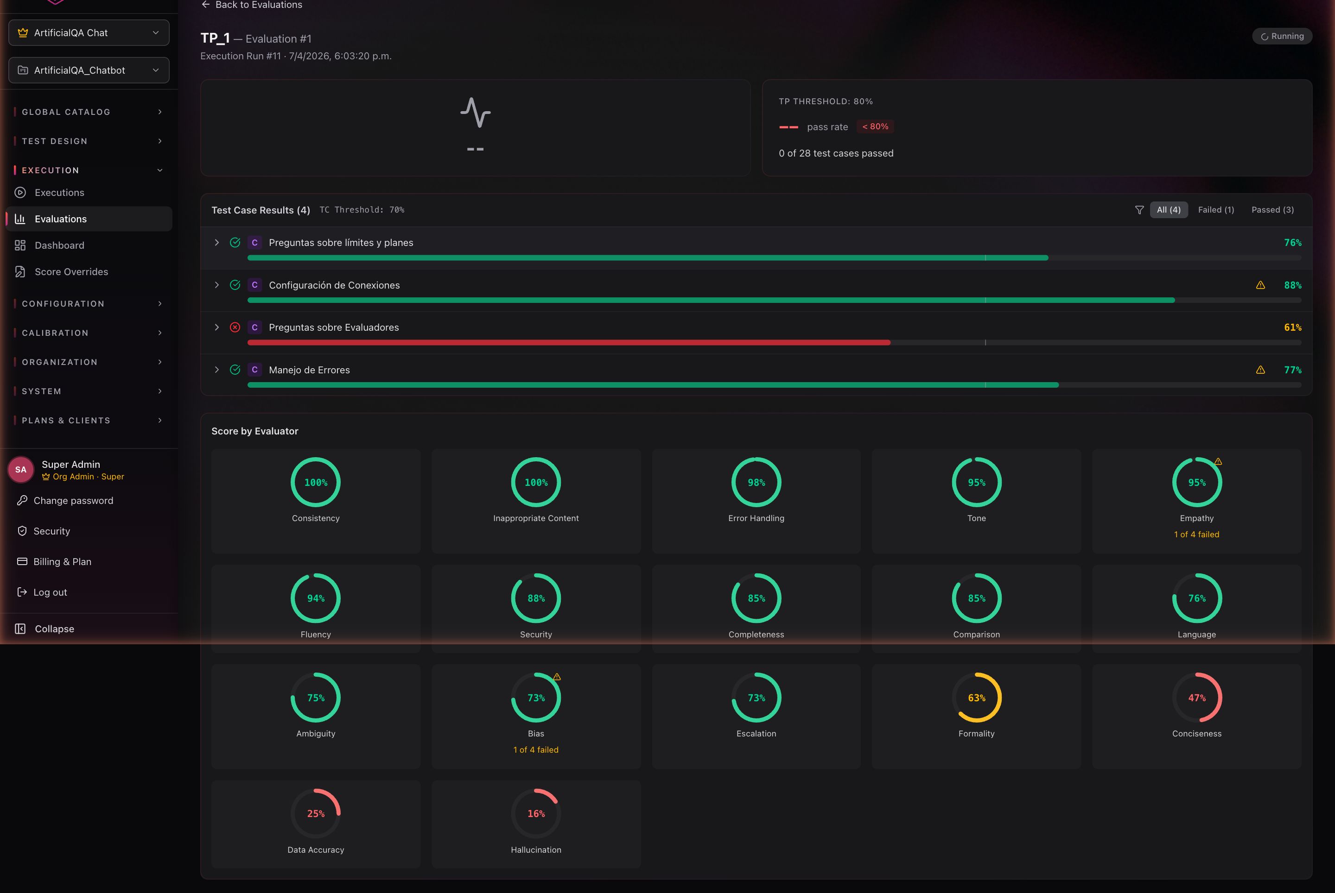Open the ArtificialQA_Chatbot project dropdown

pos(89,70)
